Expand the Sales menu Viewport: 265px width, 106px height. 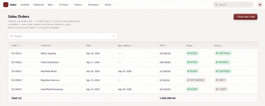click(51, 5)
